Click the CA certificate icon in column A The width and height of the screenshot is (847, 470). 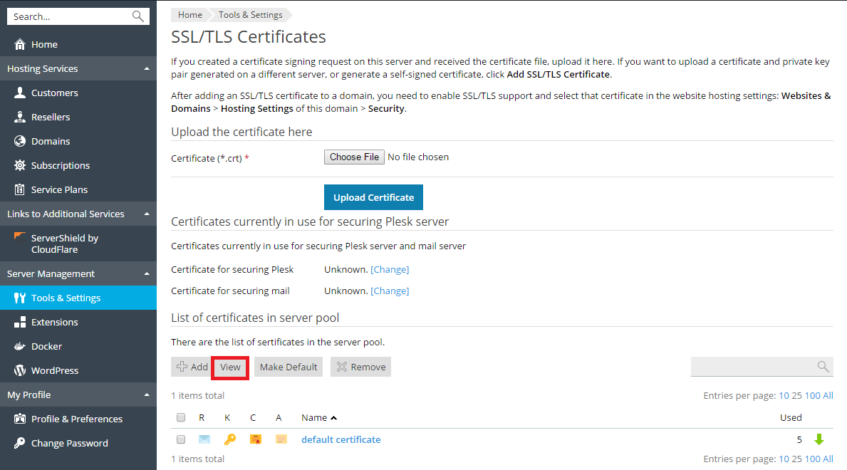[x=281, y=439]
